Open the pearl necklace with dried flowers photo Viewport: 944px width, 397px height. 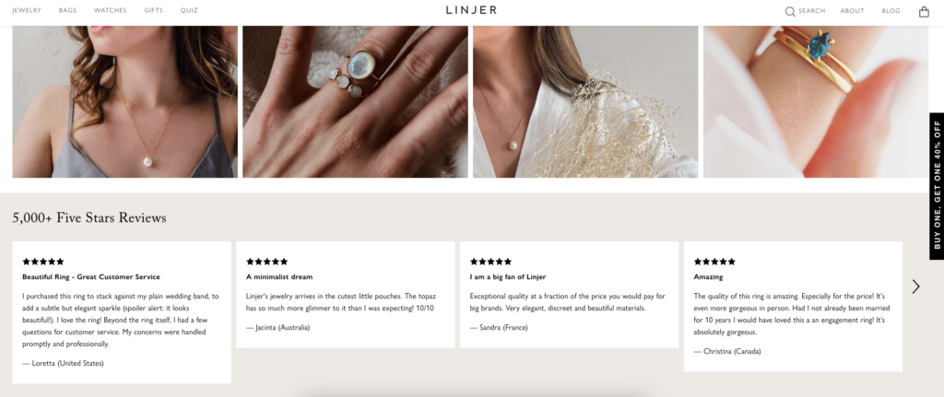[585, 101]
